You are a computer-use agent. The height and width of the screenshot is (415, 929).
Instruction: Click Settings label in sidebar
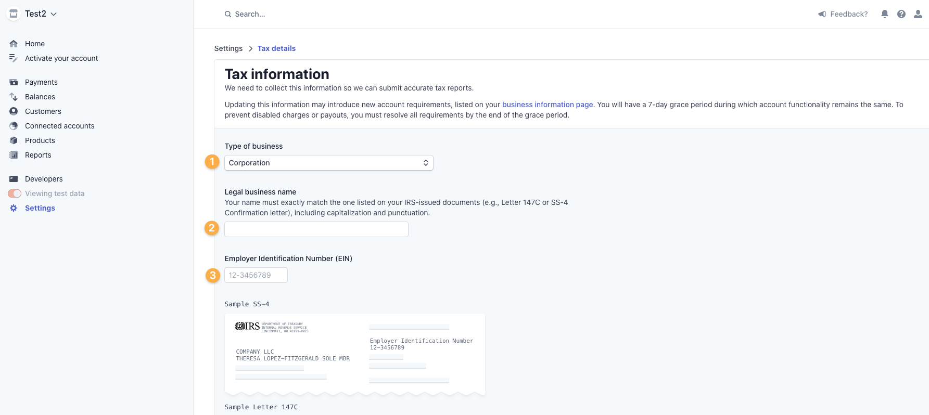pyautogui.click(x=40, y=208)
